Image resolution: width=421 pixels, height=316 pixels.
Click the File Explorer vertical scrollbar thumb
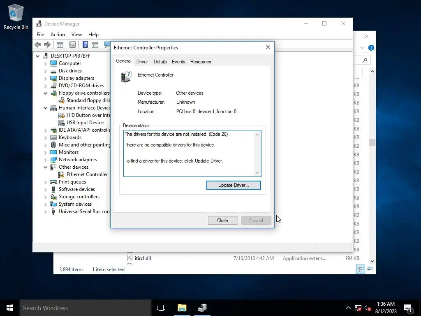click(x=372, y=142)
